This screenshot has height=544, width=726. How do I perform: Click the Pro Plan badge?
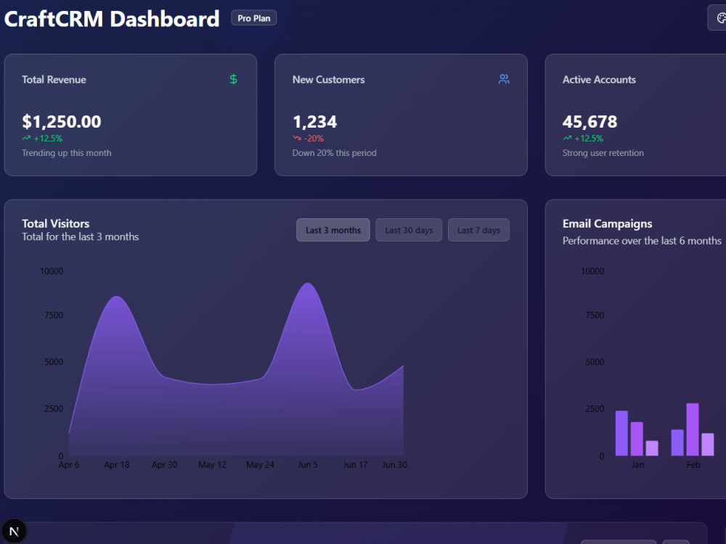pyautogui.click(x=253, y=18)
